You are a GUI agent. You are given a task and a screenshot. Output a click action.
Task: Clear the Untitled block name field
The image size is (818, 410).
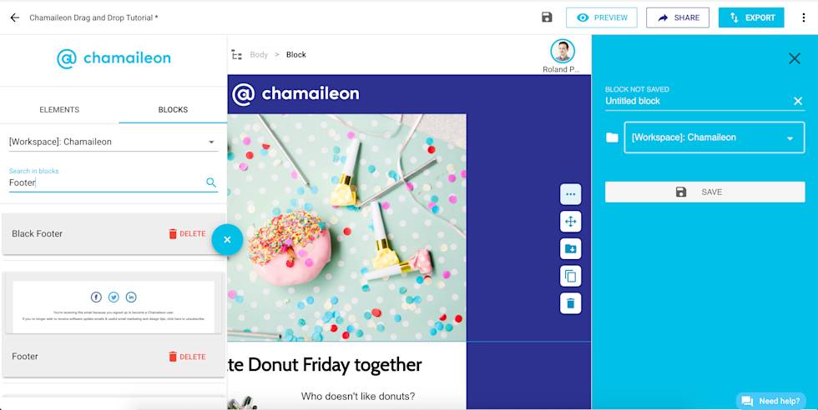(798, 101)
